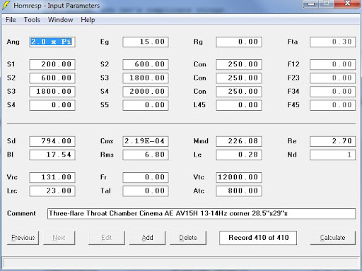The width and height of the screenshot is (362, 271).
Task: Click the Vtc label
Action: pos(199,177)
